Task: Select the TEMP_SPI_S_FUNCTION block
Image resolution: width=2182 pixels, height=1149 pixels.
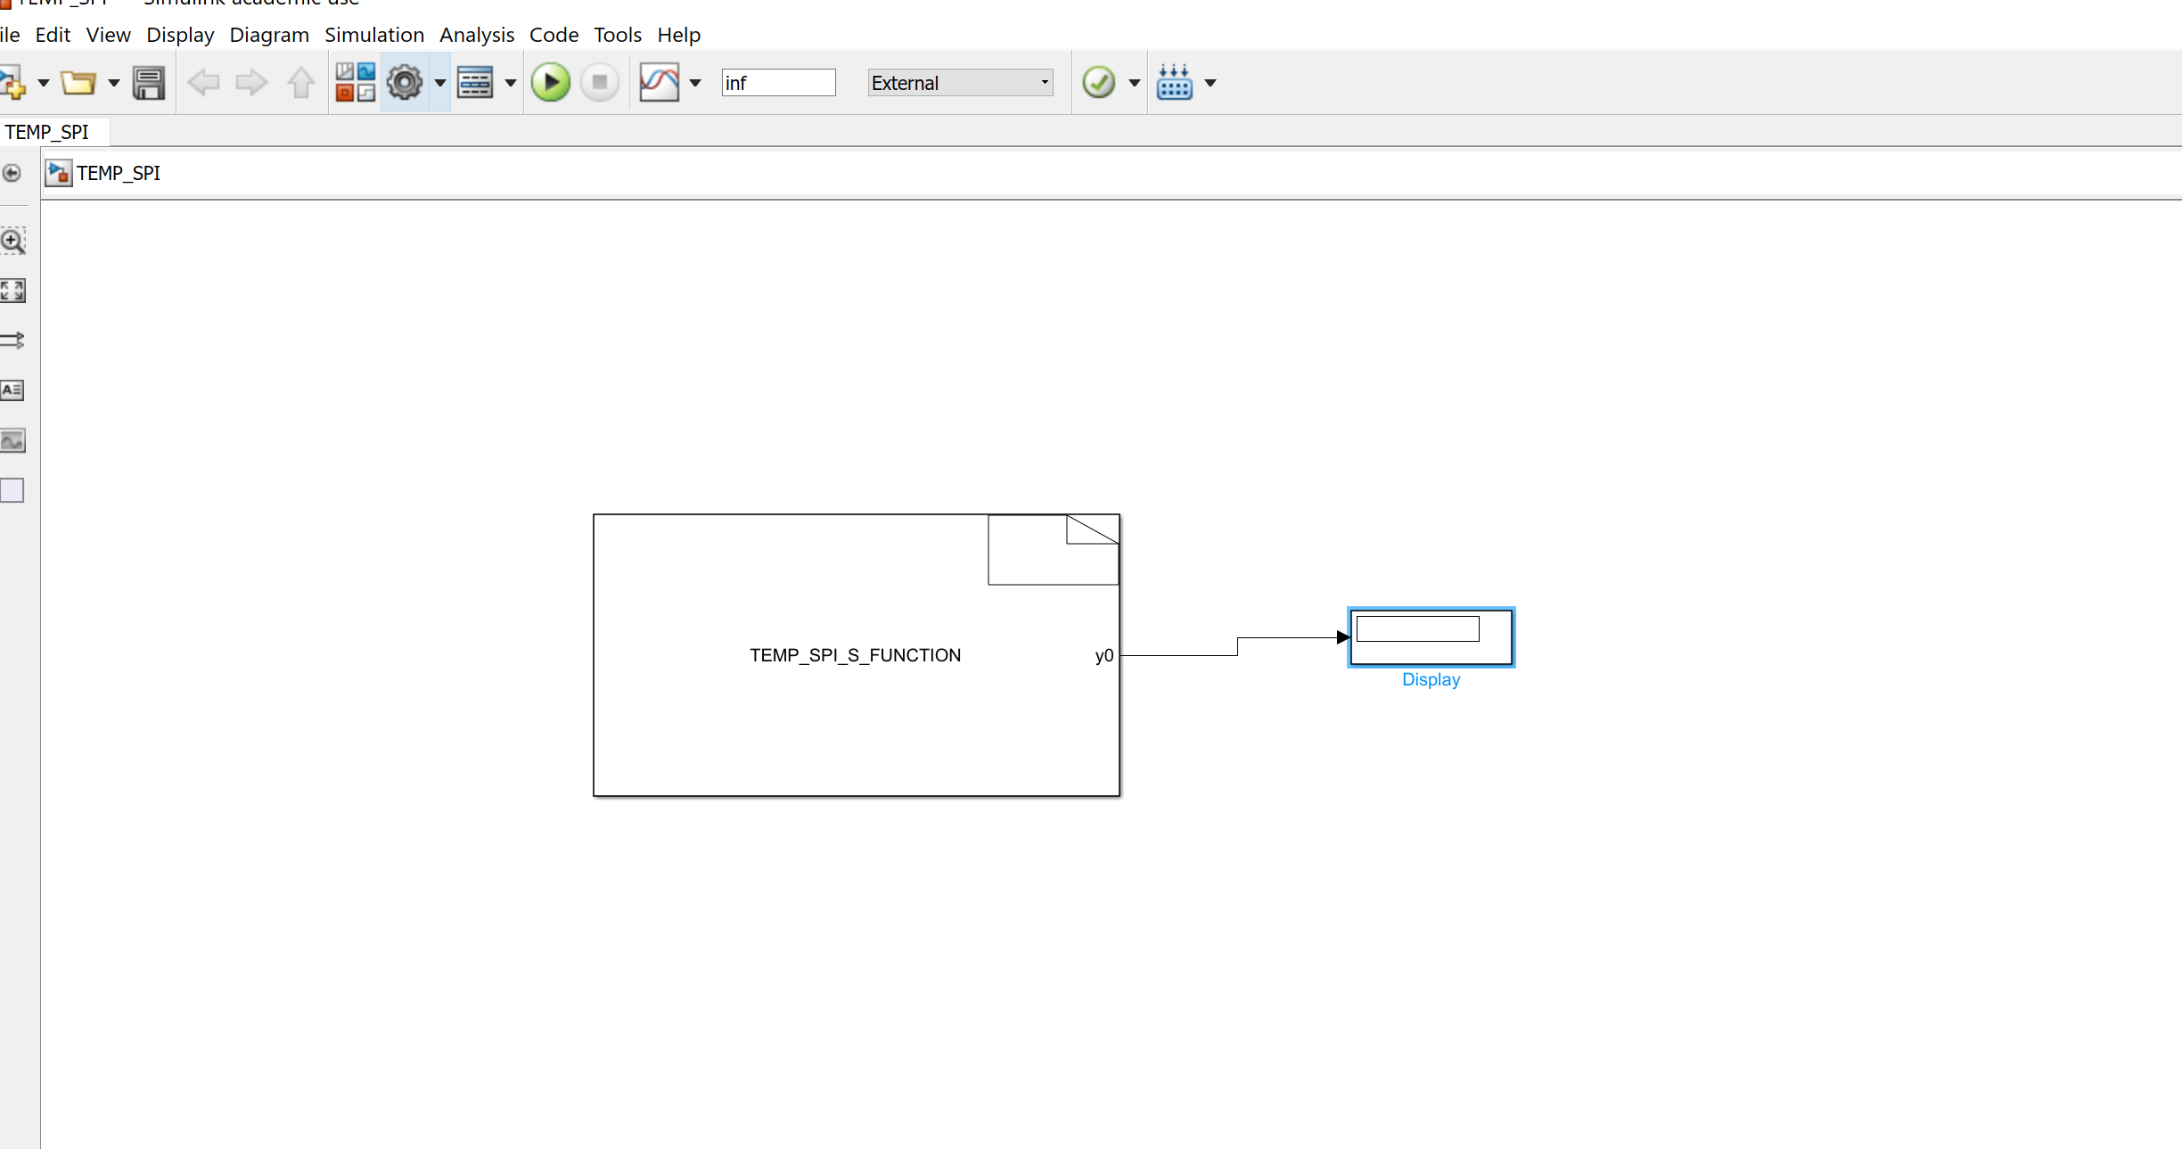Action: click(857, 655)
